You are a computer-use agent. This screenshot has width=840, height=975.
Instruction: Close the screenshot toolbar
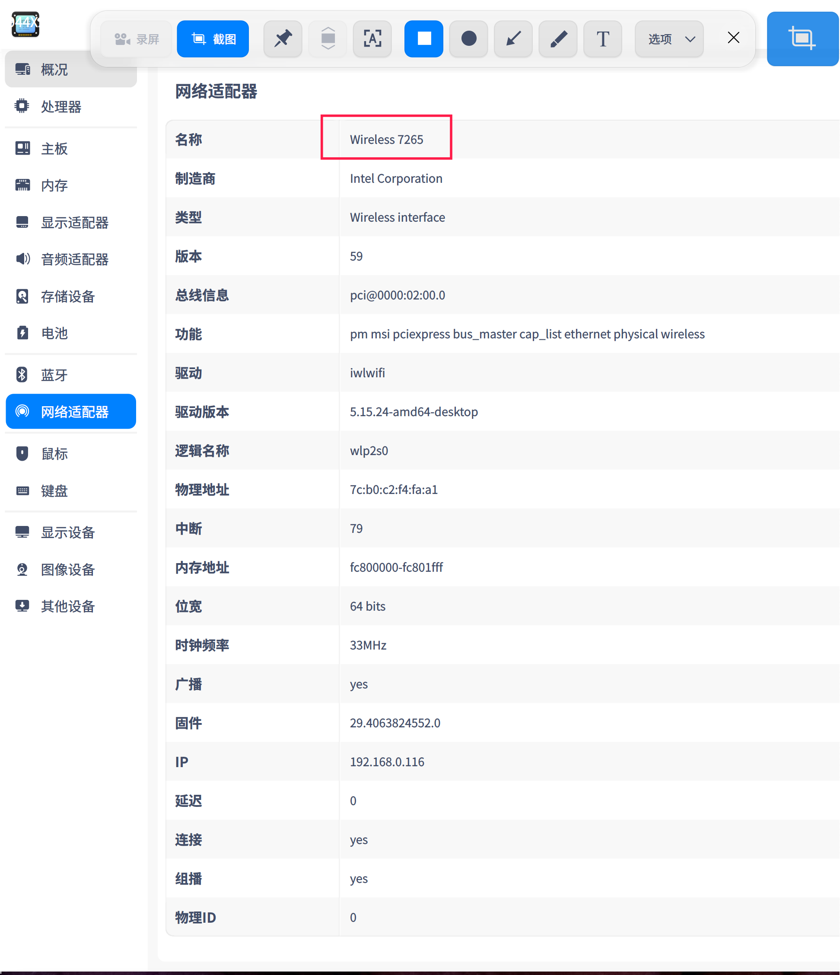click(x=733, y=38)
